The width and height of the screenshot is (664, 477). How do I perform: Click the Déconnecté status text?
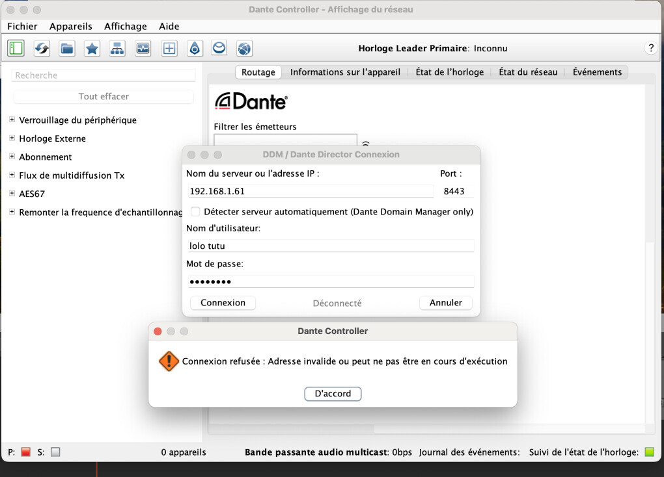[337, 303]
